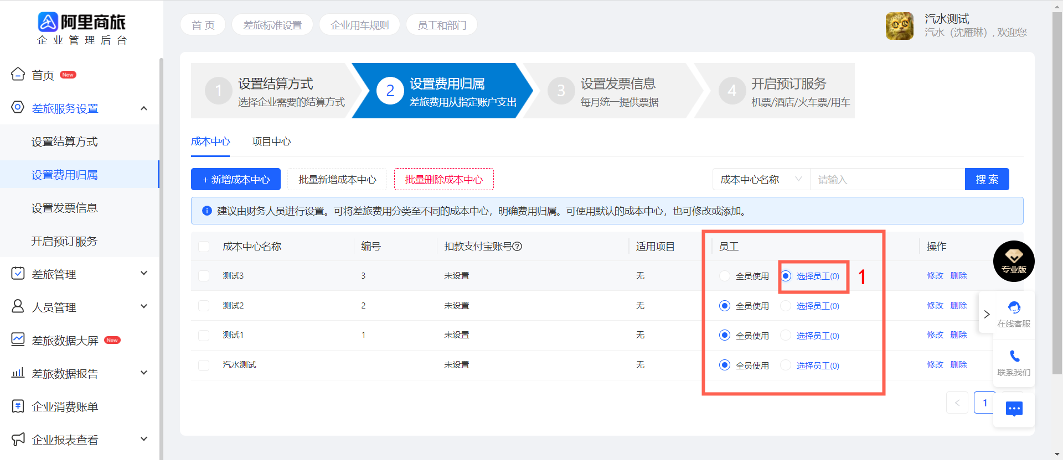Click the 差旅服务设置 gear icon
Viewport: 1063px width, 460px height.
18,107
